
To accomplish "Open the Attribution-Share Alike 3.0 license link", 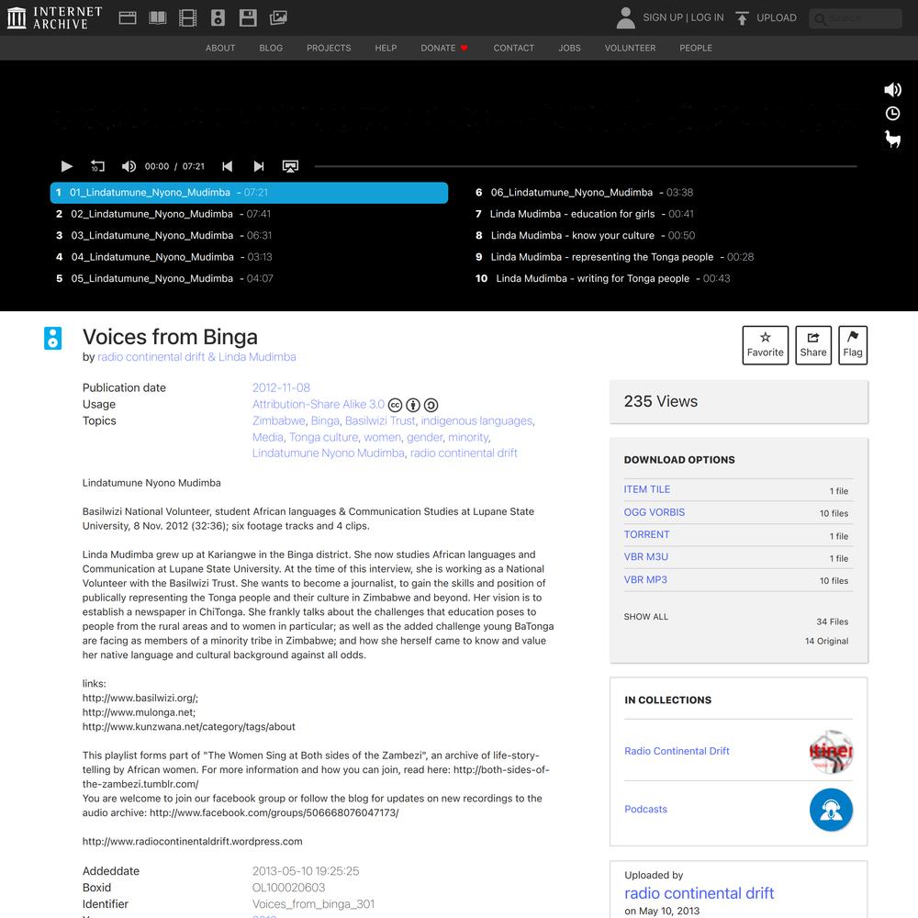I will [319, 405].
